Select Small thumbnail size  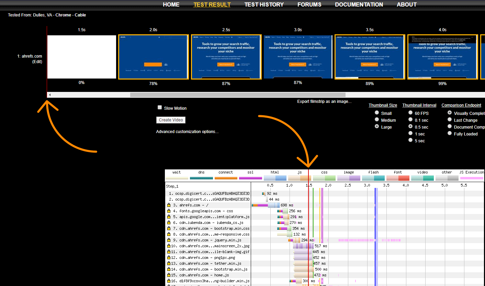tap(377, 113)
